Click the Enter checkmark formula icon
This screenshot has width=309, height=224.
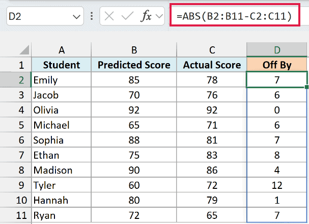pyautogui.click(x=127, y=16)
